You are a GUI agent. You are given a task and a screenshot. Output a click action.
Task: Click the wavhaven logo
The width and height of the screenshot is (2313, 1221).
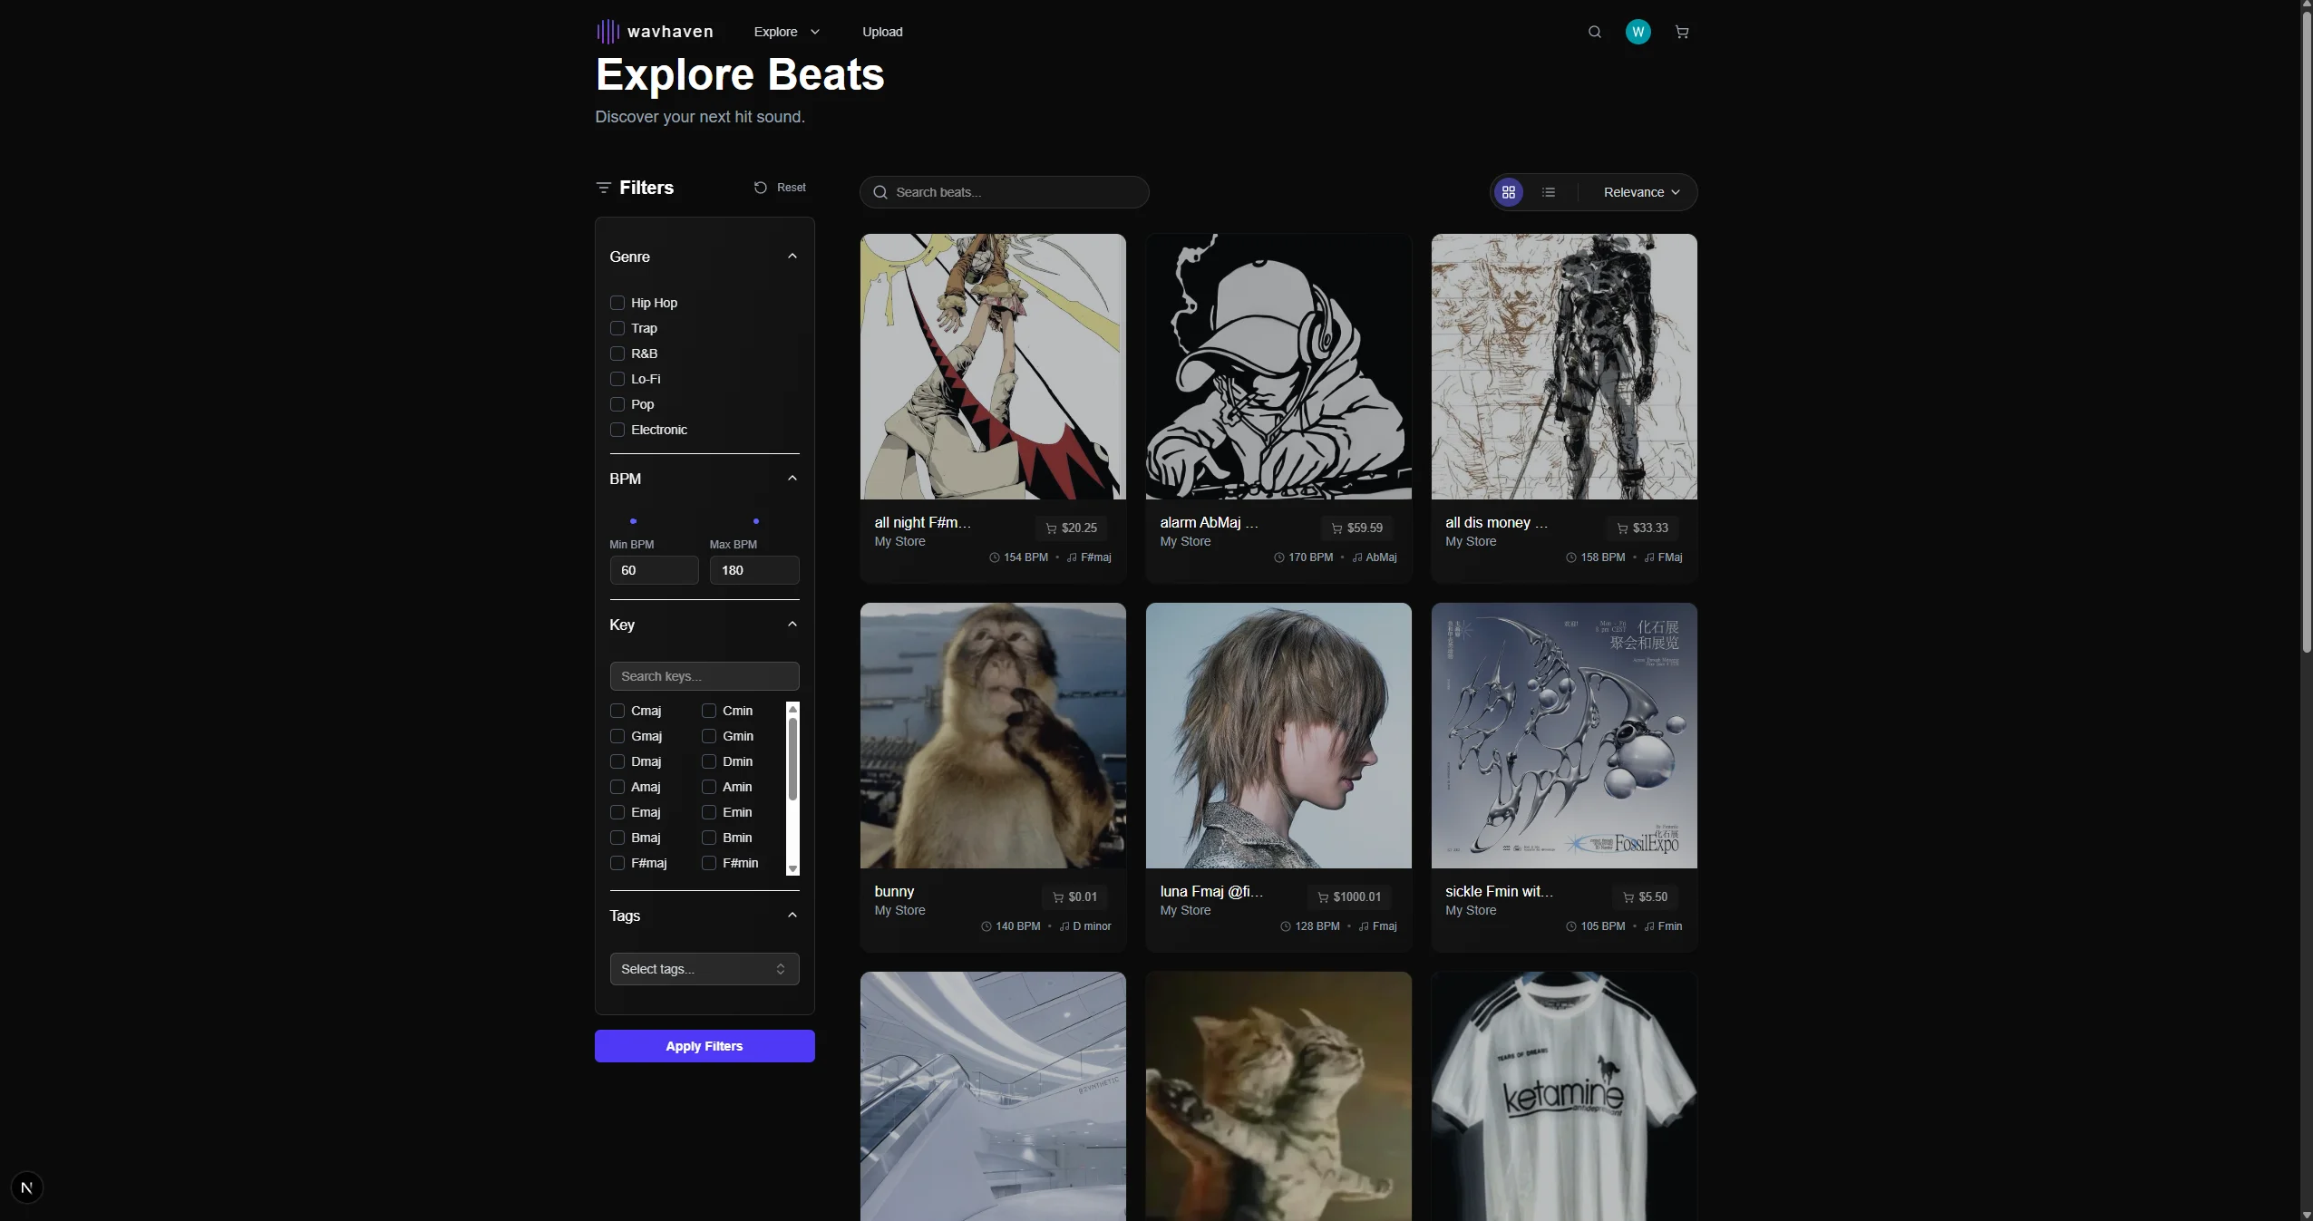(655, 32)
